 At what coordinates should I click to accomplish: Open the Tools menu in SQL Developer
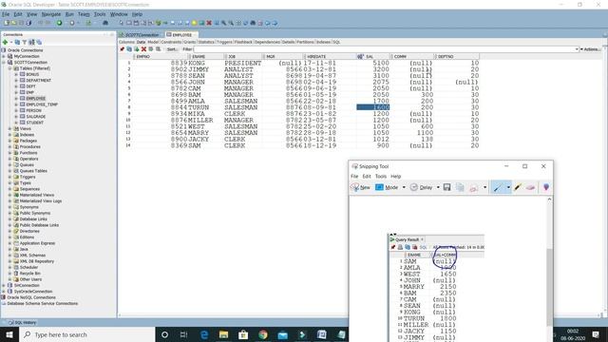[x=100, y=14]
